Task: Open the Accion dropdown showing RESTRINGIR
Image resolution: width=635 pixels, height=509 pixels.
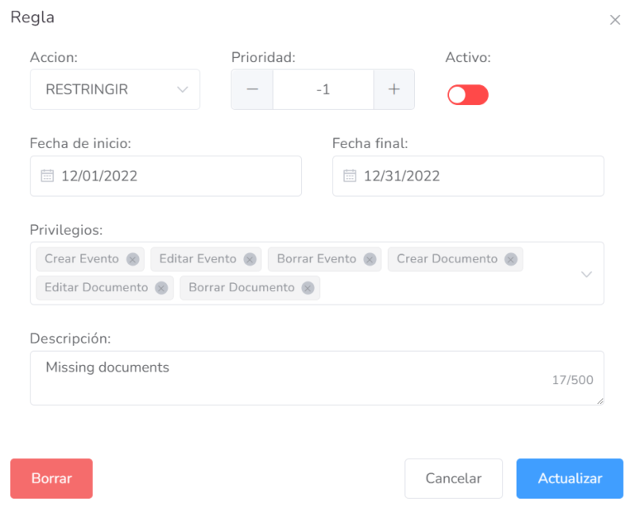Action: click(x=115, y=89)
